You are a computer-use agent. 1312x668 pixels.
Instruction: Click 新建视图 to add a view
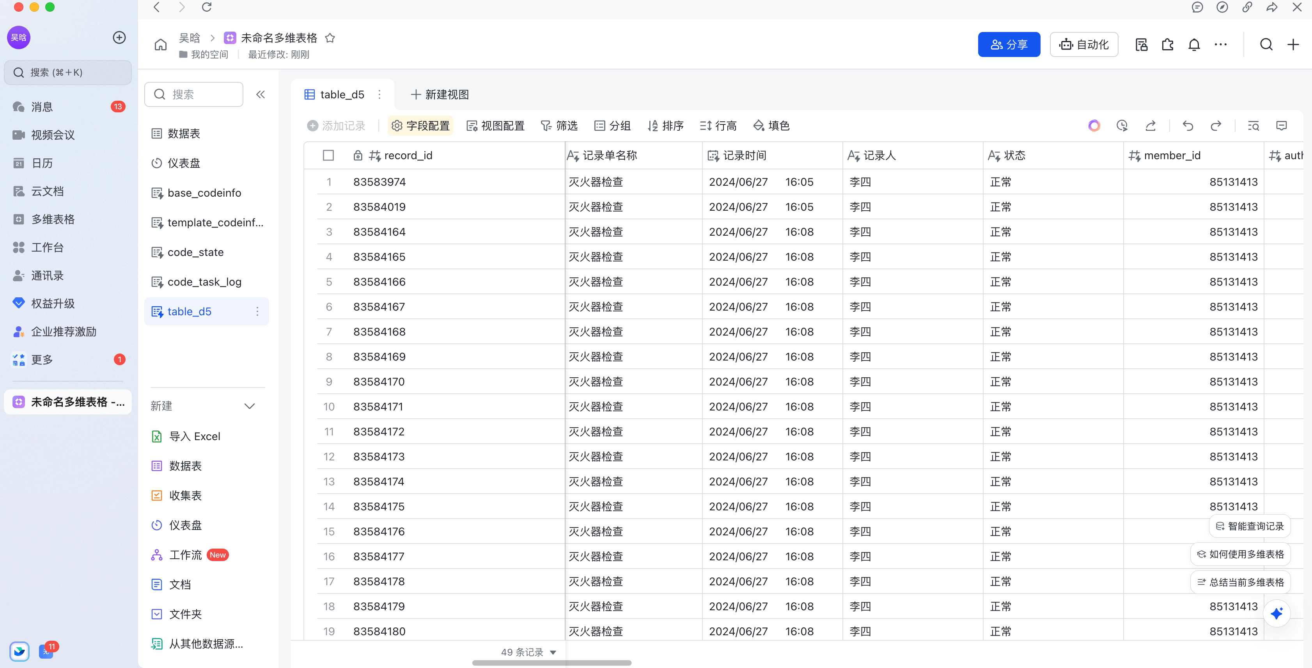tap(440, 94)
